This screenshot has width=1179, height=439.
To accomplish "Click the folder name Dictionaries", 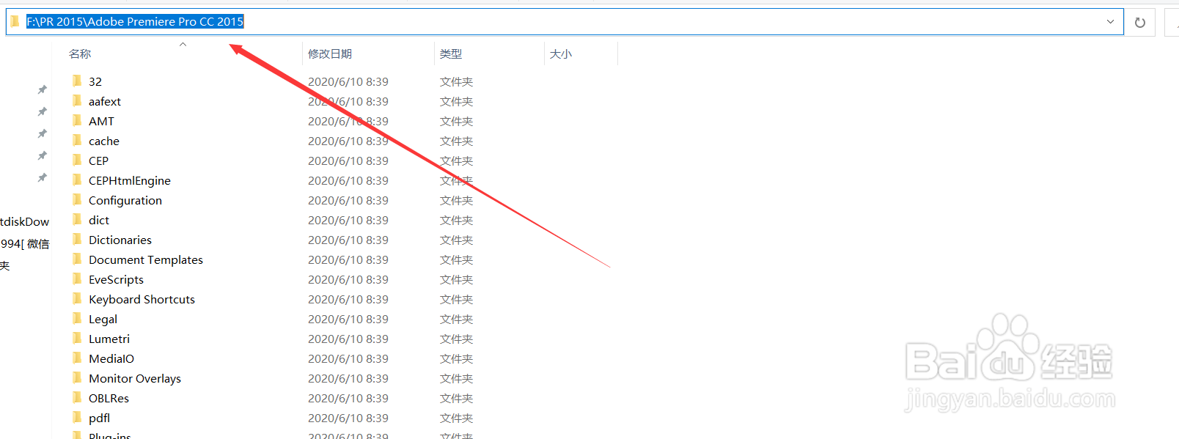I will [120, 240].
